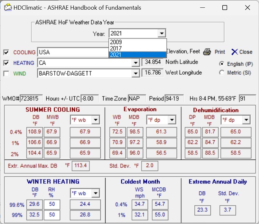The width and height of the screenshot is (259, 224).
Task: Click the Extr. Annual Max DB value 113.4
Action: (81, 166)
